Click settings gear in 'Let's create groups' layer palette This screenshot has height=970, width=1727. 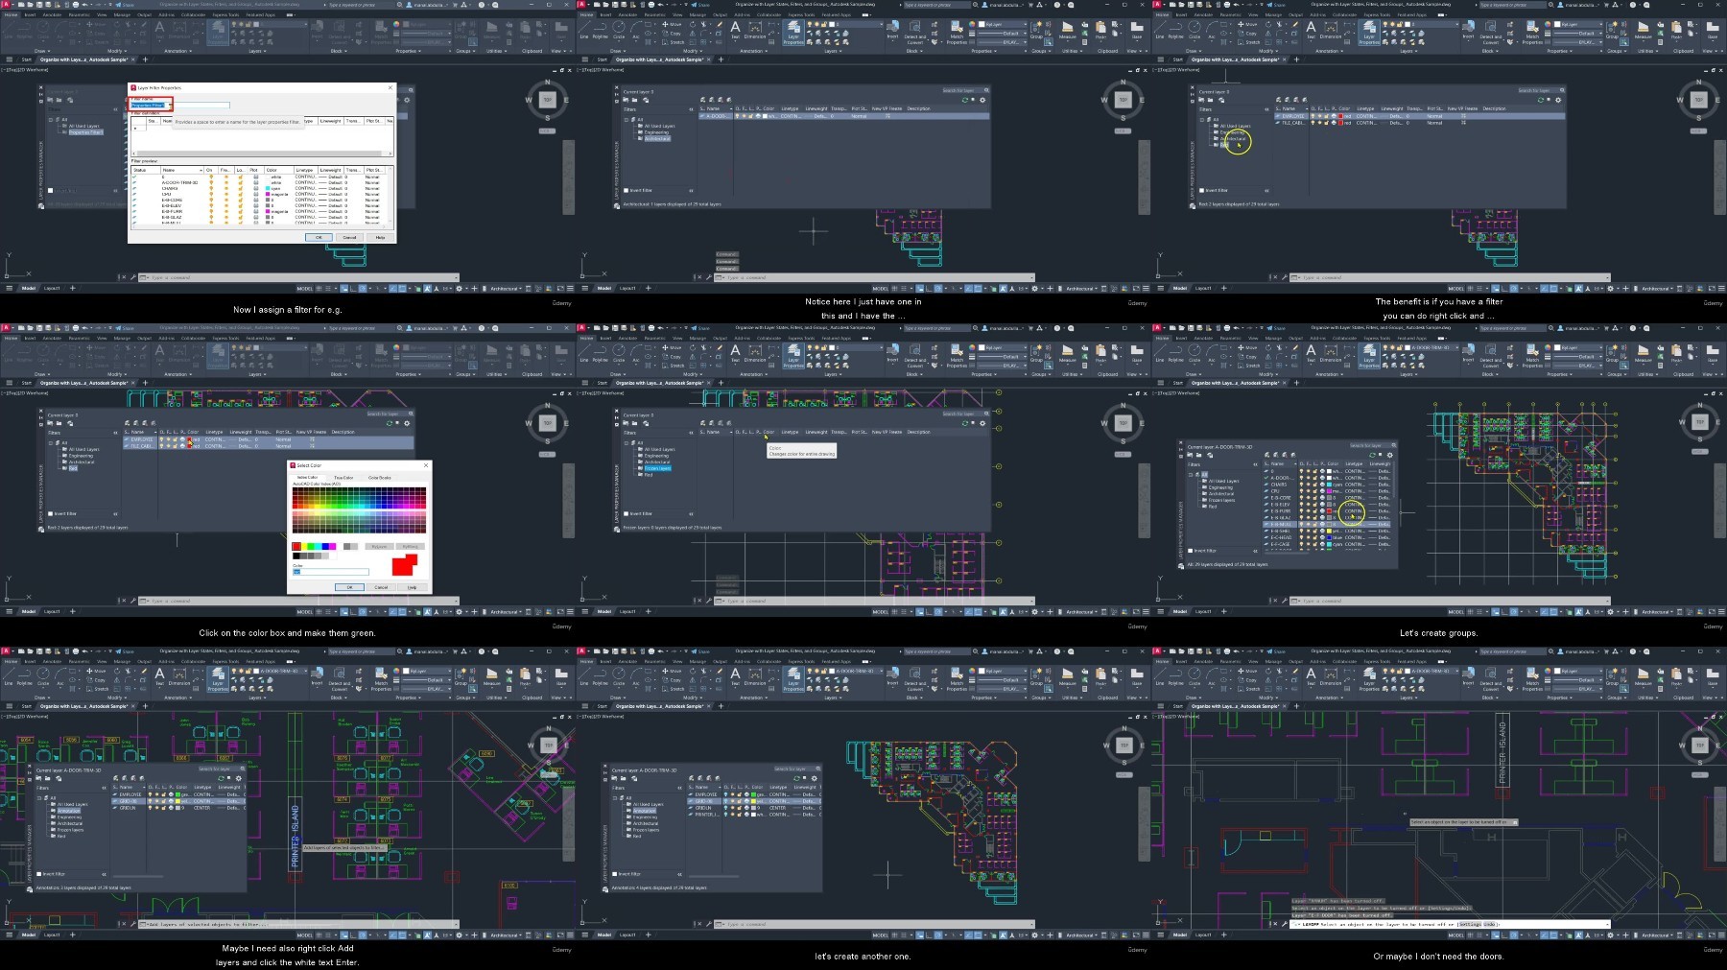click(1390, 455)
